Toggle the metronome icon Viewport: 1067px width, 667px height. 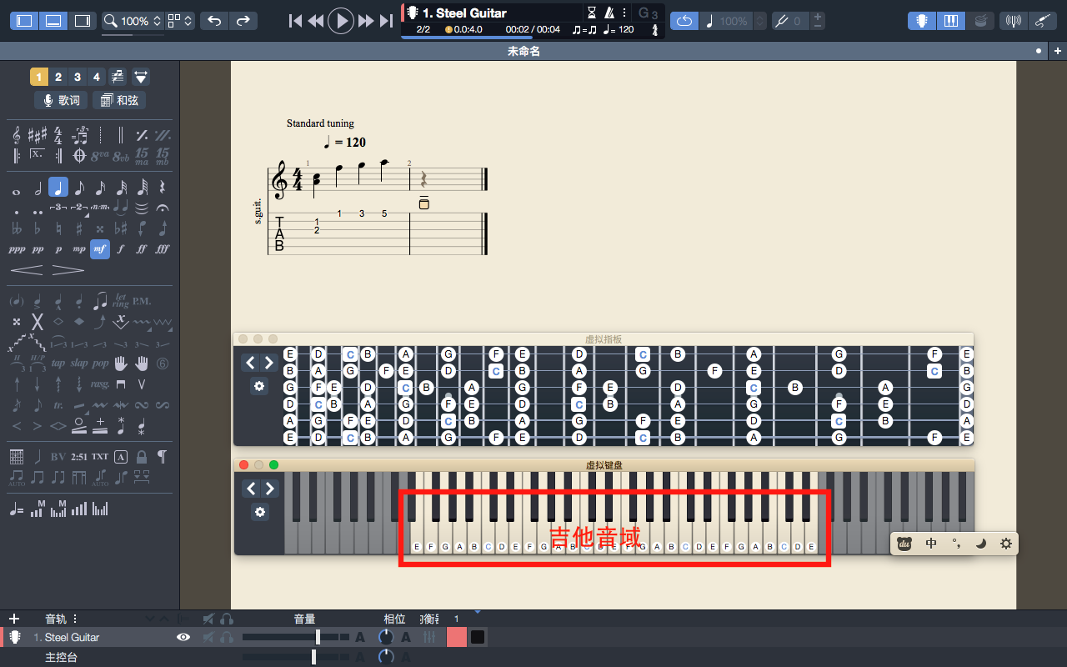[x=609, y=13]
